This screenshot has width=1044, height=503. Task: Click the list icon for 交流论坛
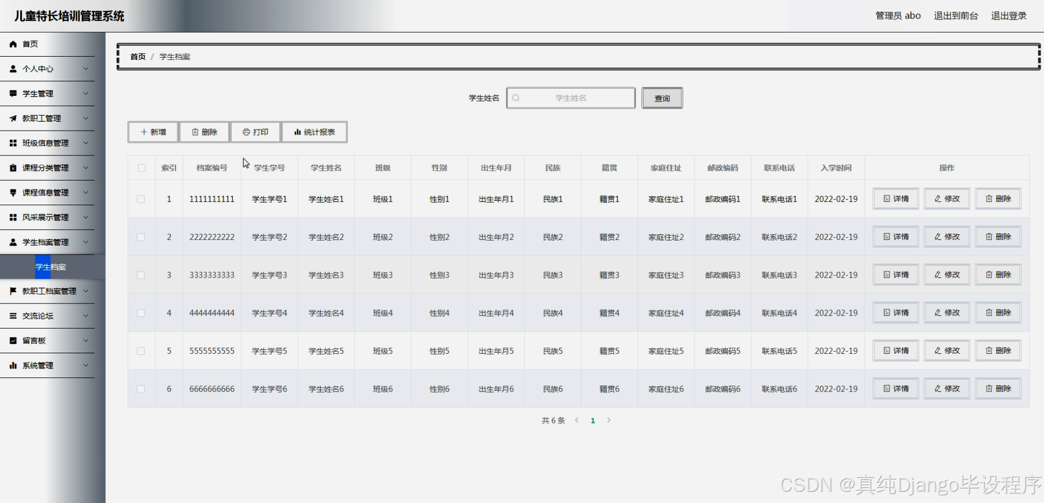[x=13, y=316]
